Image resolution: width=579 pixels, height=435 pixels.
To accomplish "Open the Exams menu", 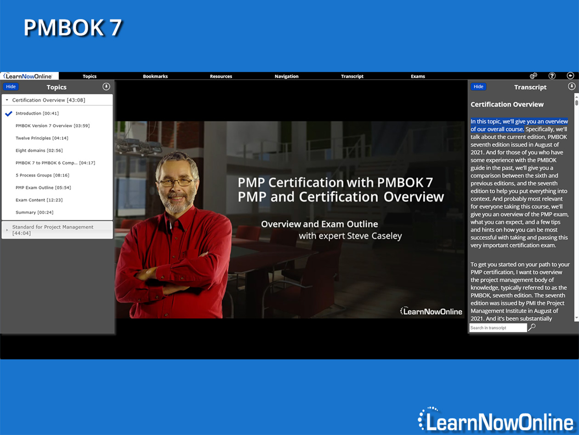I will pos(418,76).
